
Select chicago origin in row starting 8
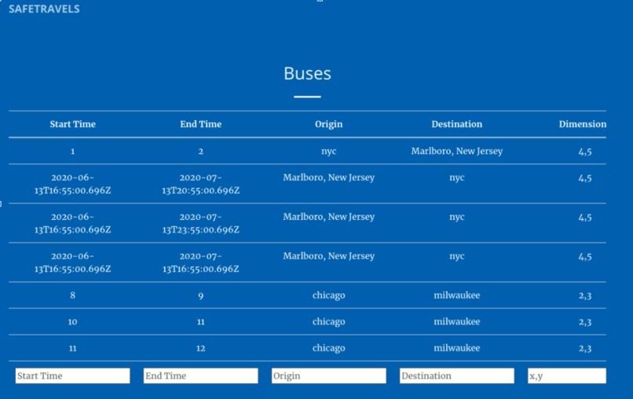pos(328,295)
